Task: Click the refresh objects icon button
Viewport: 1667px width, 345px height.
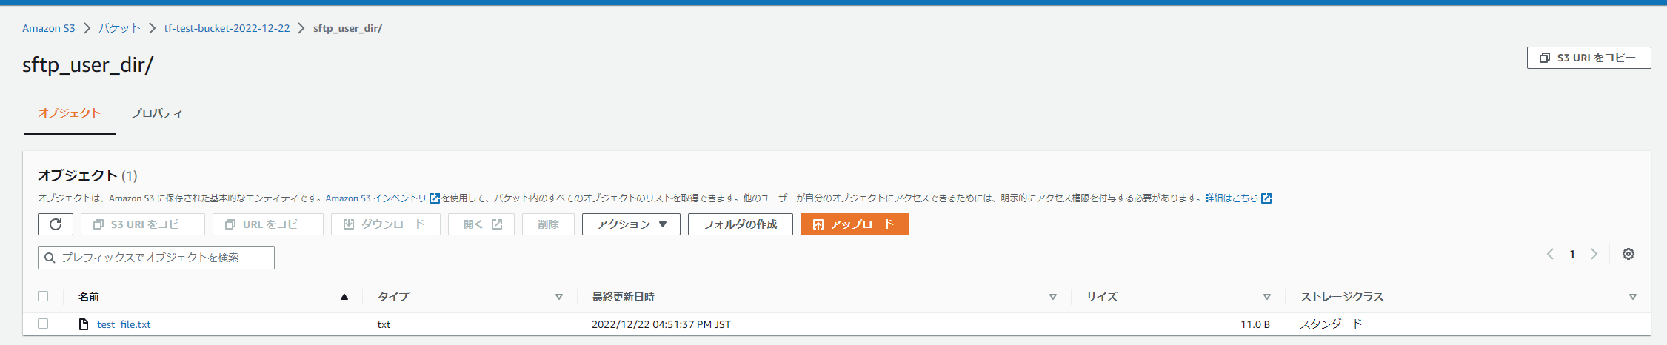Action: pos(56,224)
